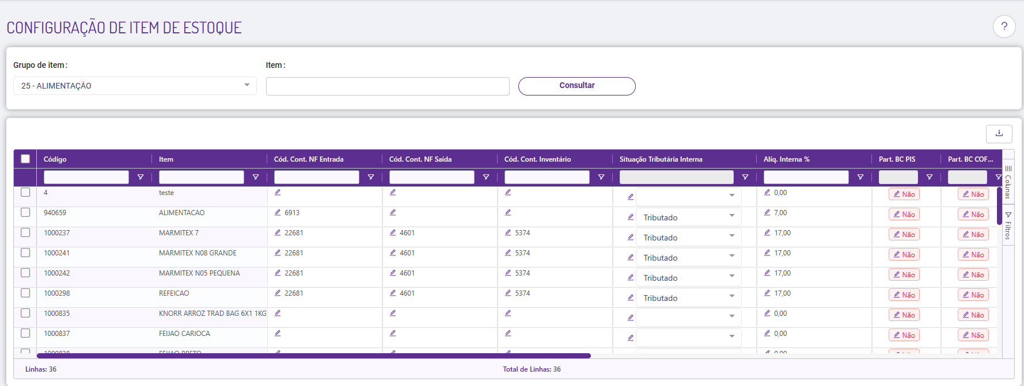
Task: Edit NF Entrada pencil for MARMITEX 7
Action: [278, 232]
